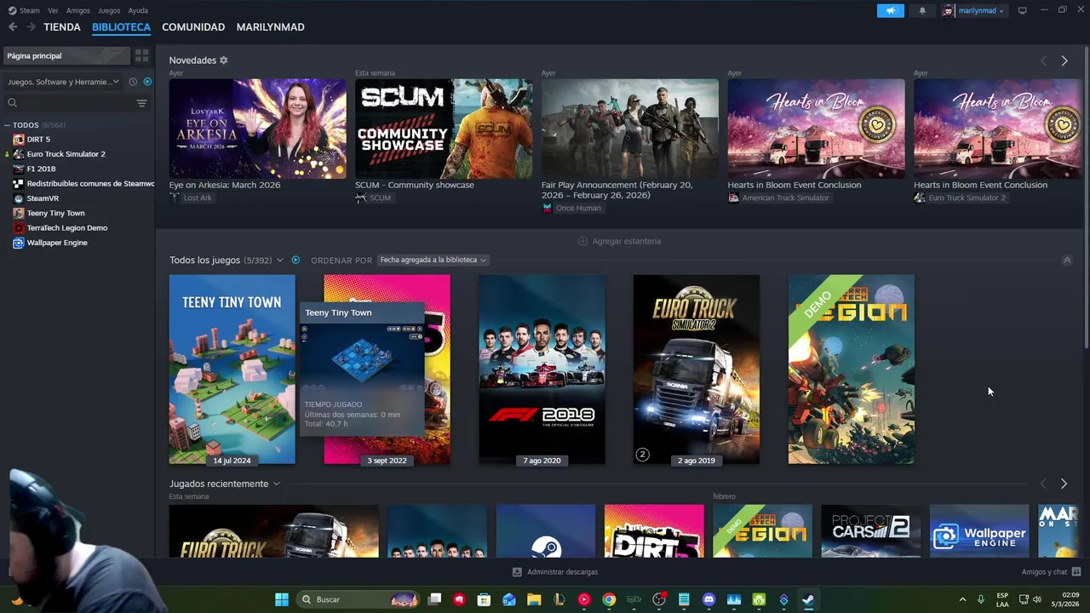Open Microsoft Store from the taskbar
1090x613 pixels.
[x=484, y=599]
